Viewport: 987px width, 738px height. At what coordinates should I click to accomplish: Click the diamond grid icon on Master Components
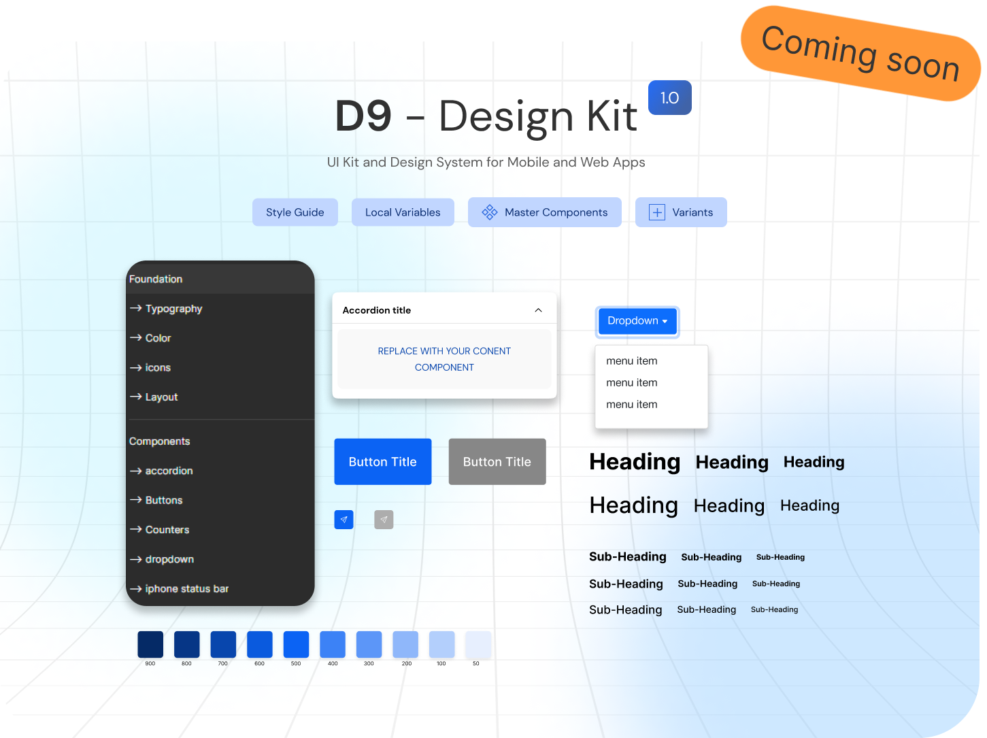click(489, 212)
